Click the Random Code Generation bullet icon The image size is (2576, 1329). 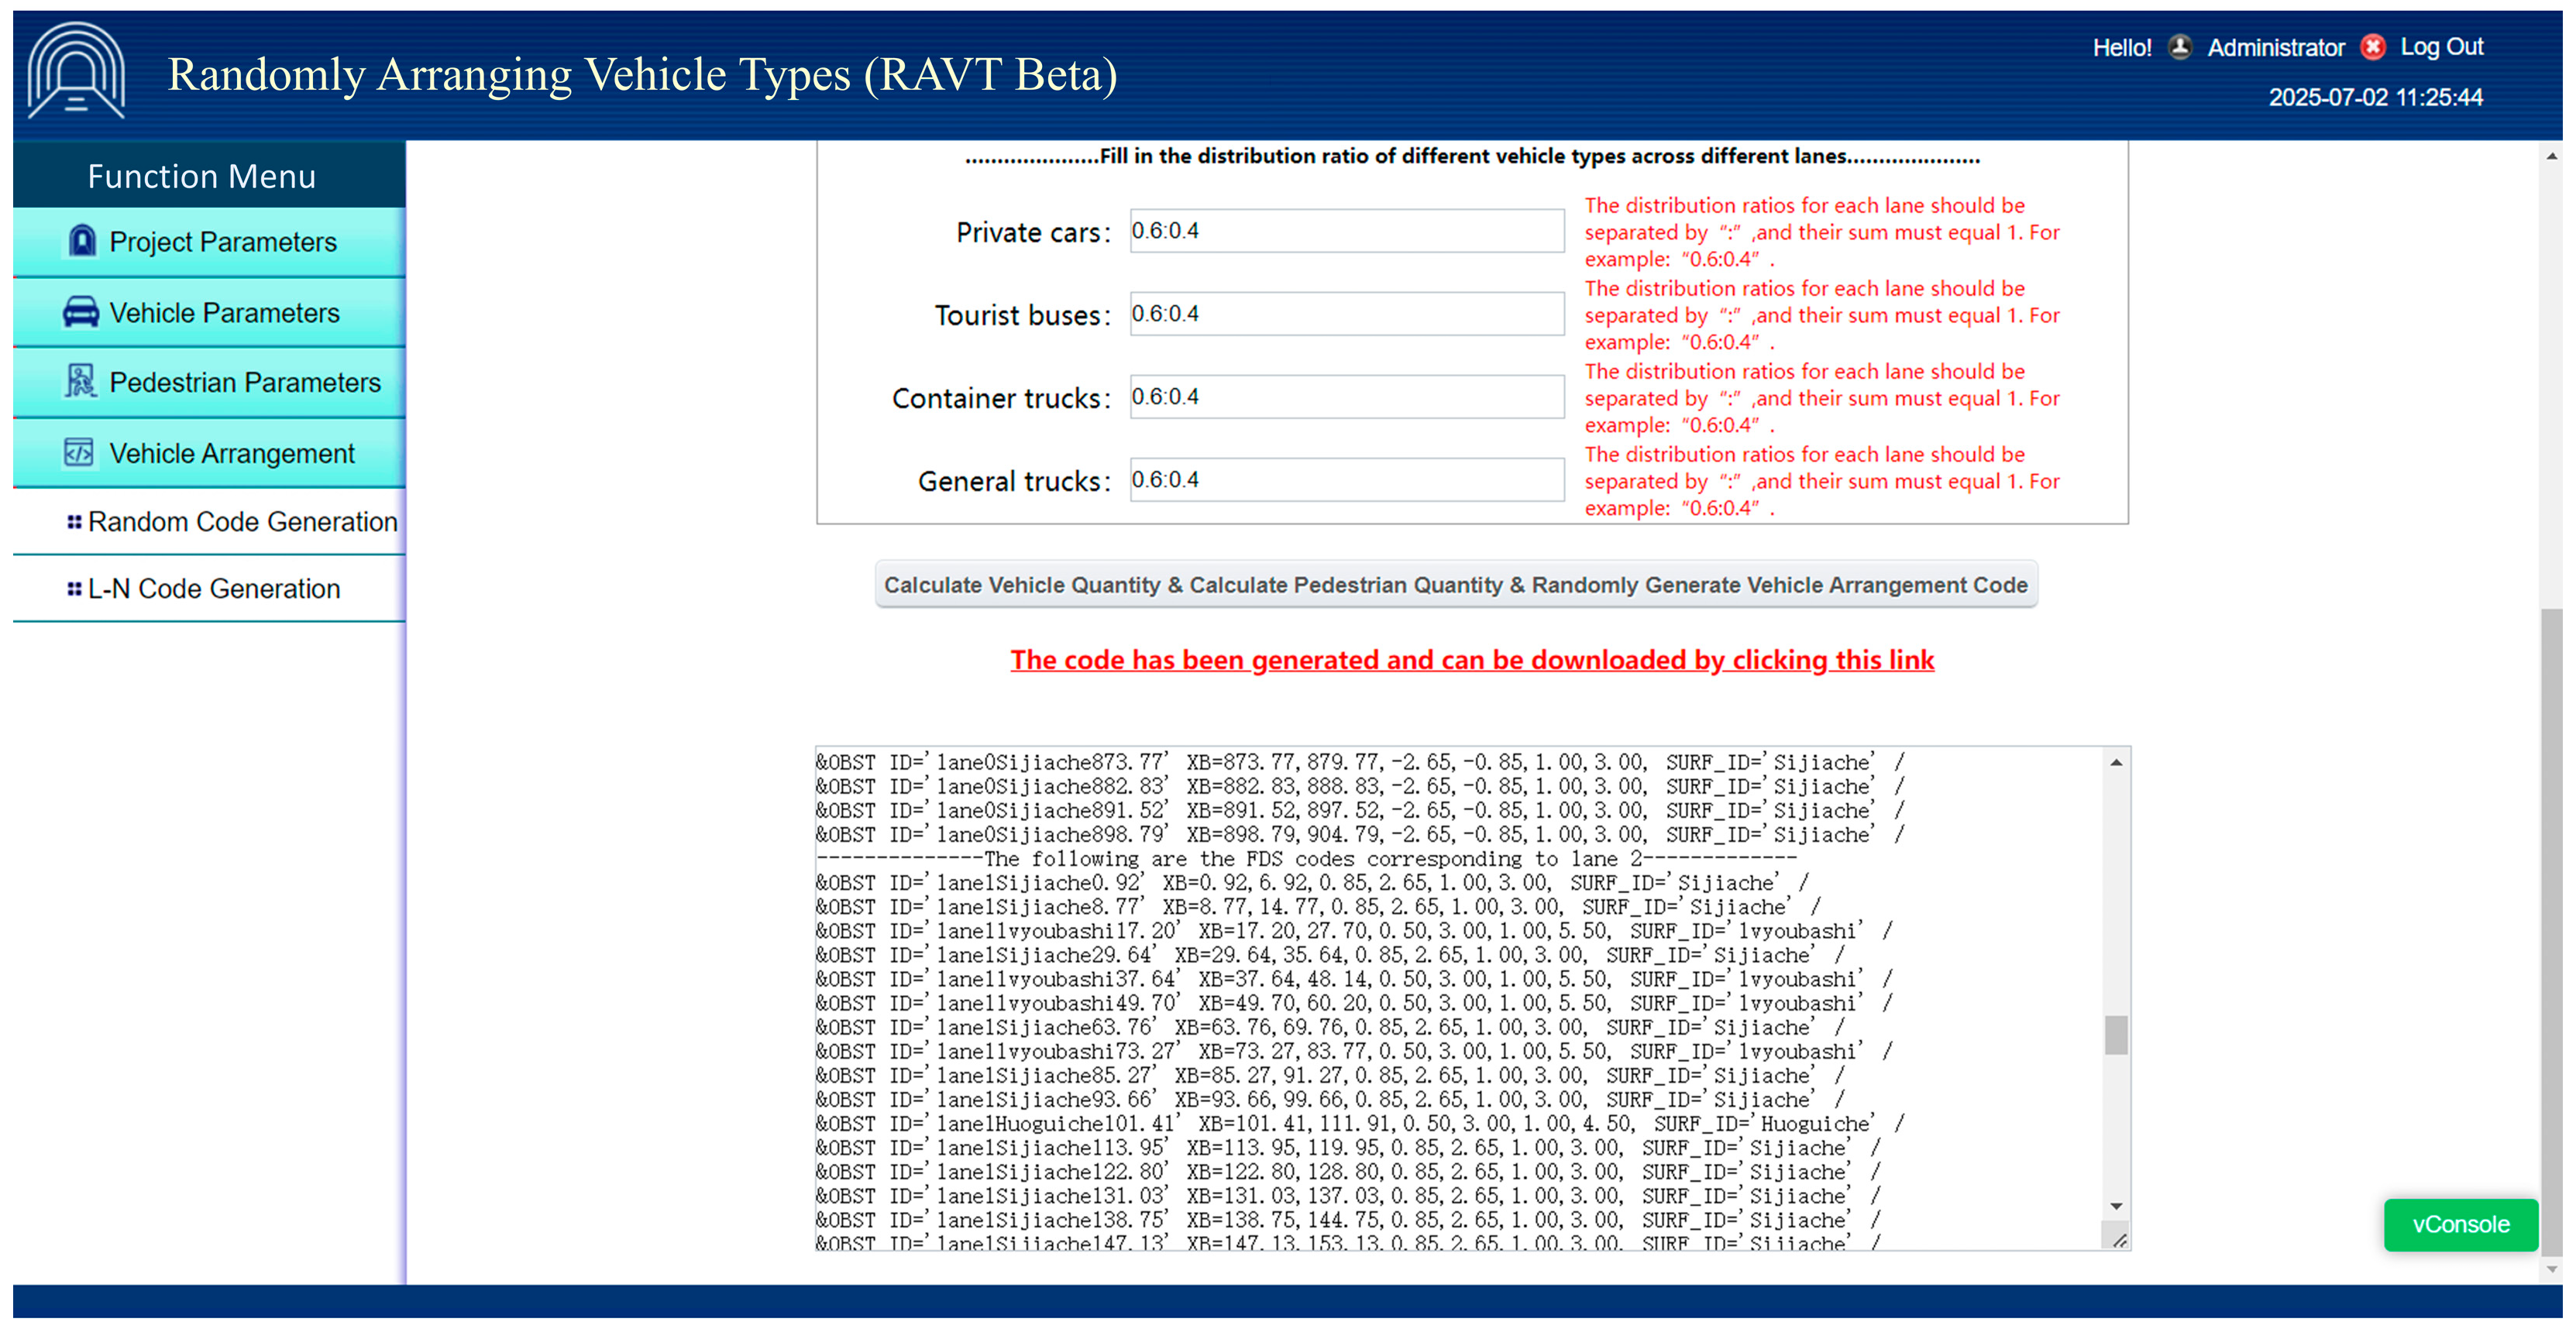74,522
